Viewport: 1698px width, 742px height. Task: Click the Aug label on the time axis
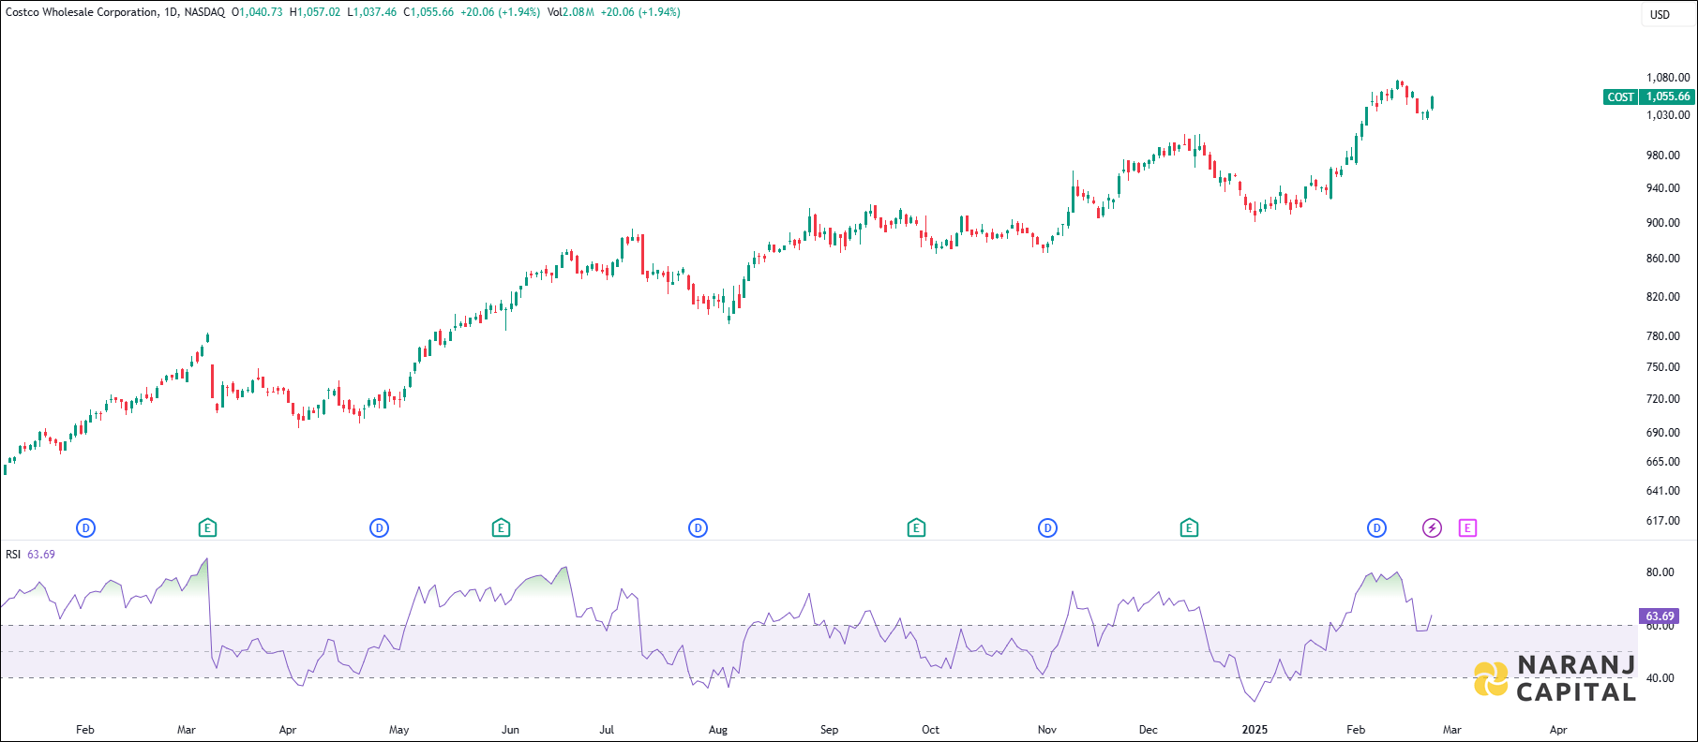(x=718, y=730)
